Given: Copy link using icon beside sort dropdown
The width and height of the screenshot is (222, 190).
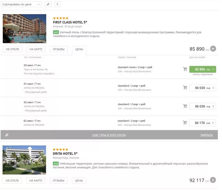Looking at the screenshot, I should tap(48, 4).
